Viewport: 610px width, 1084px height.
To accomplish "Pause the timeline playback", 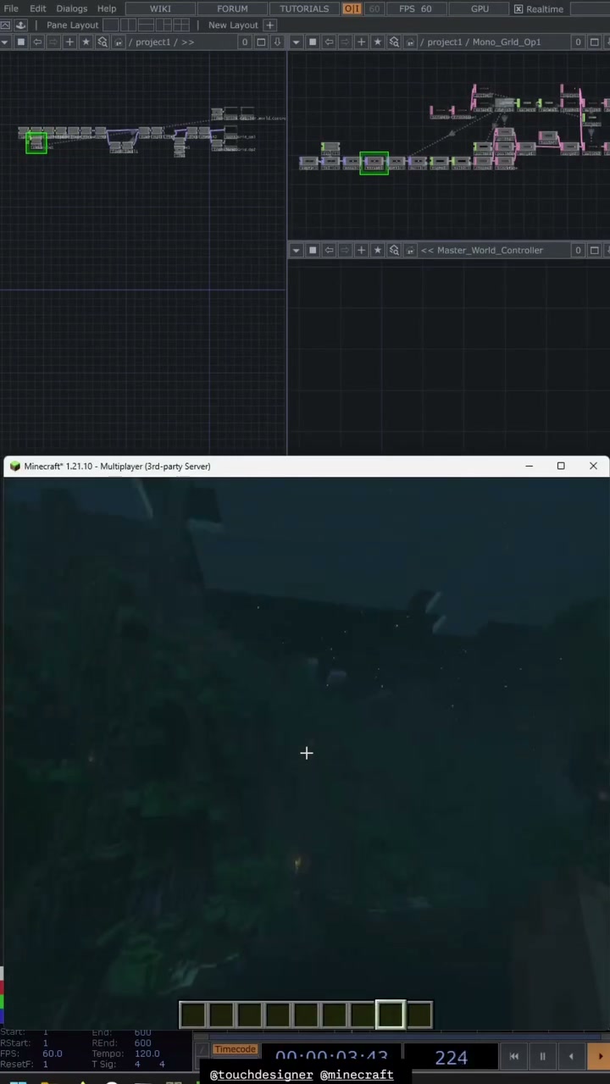I will [542, 1056].
